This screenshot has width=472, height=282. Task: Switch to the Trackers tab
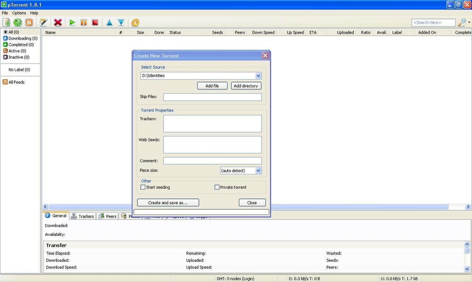[x=83, y=216]
